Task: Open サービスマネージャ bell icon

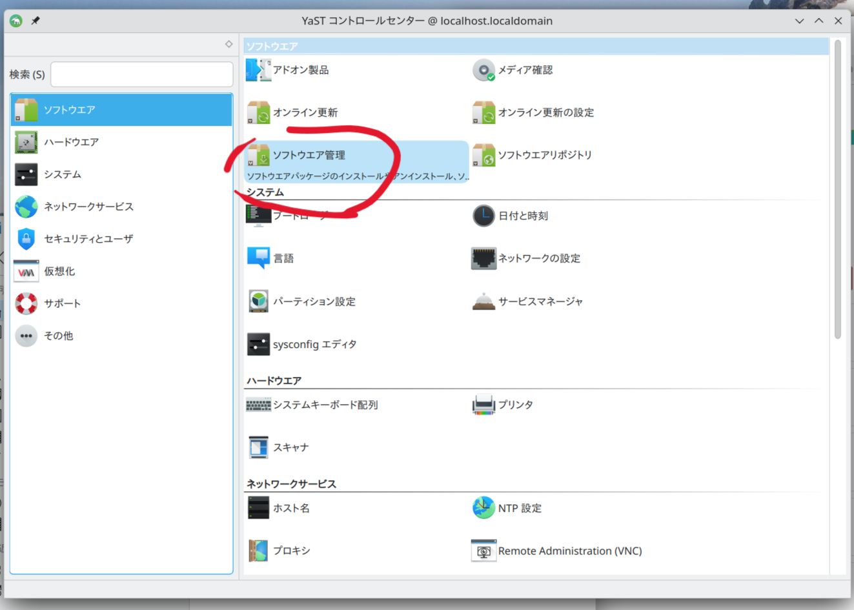Action: (483, 301)
